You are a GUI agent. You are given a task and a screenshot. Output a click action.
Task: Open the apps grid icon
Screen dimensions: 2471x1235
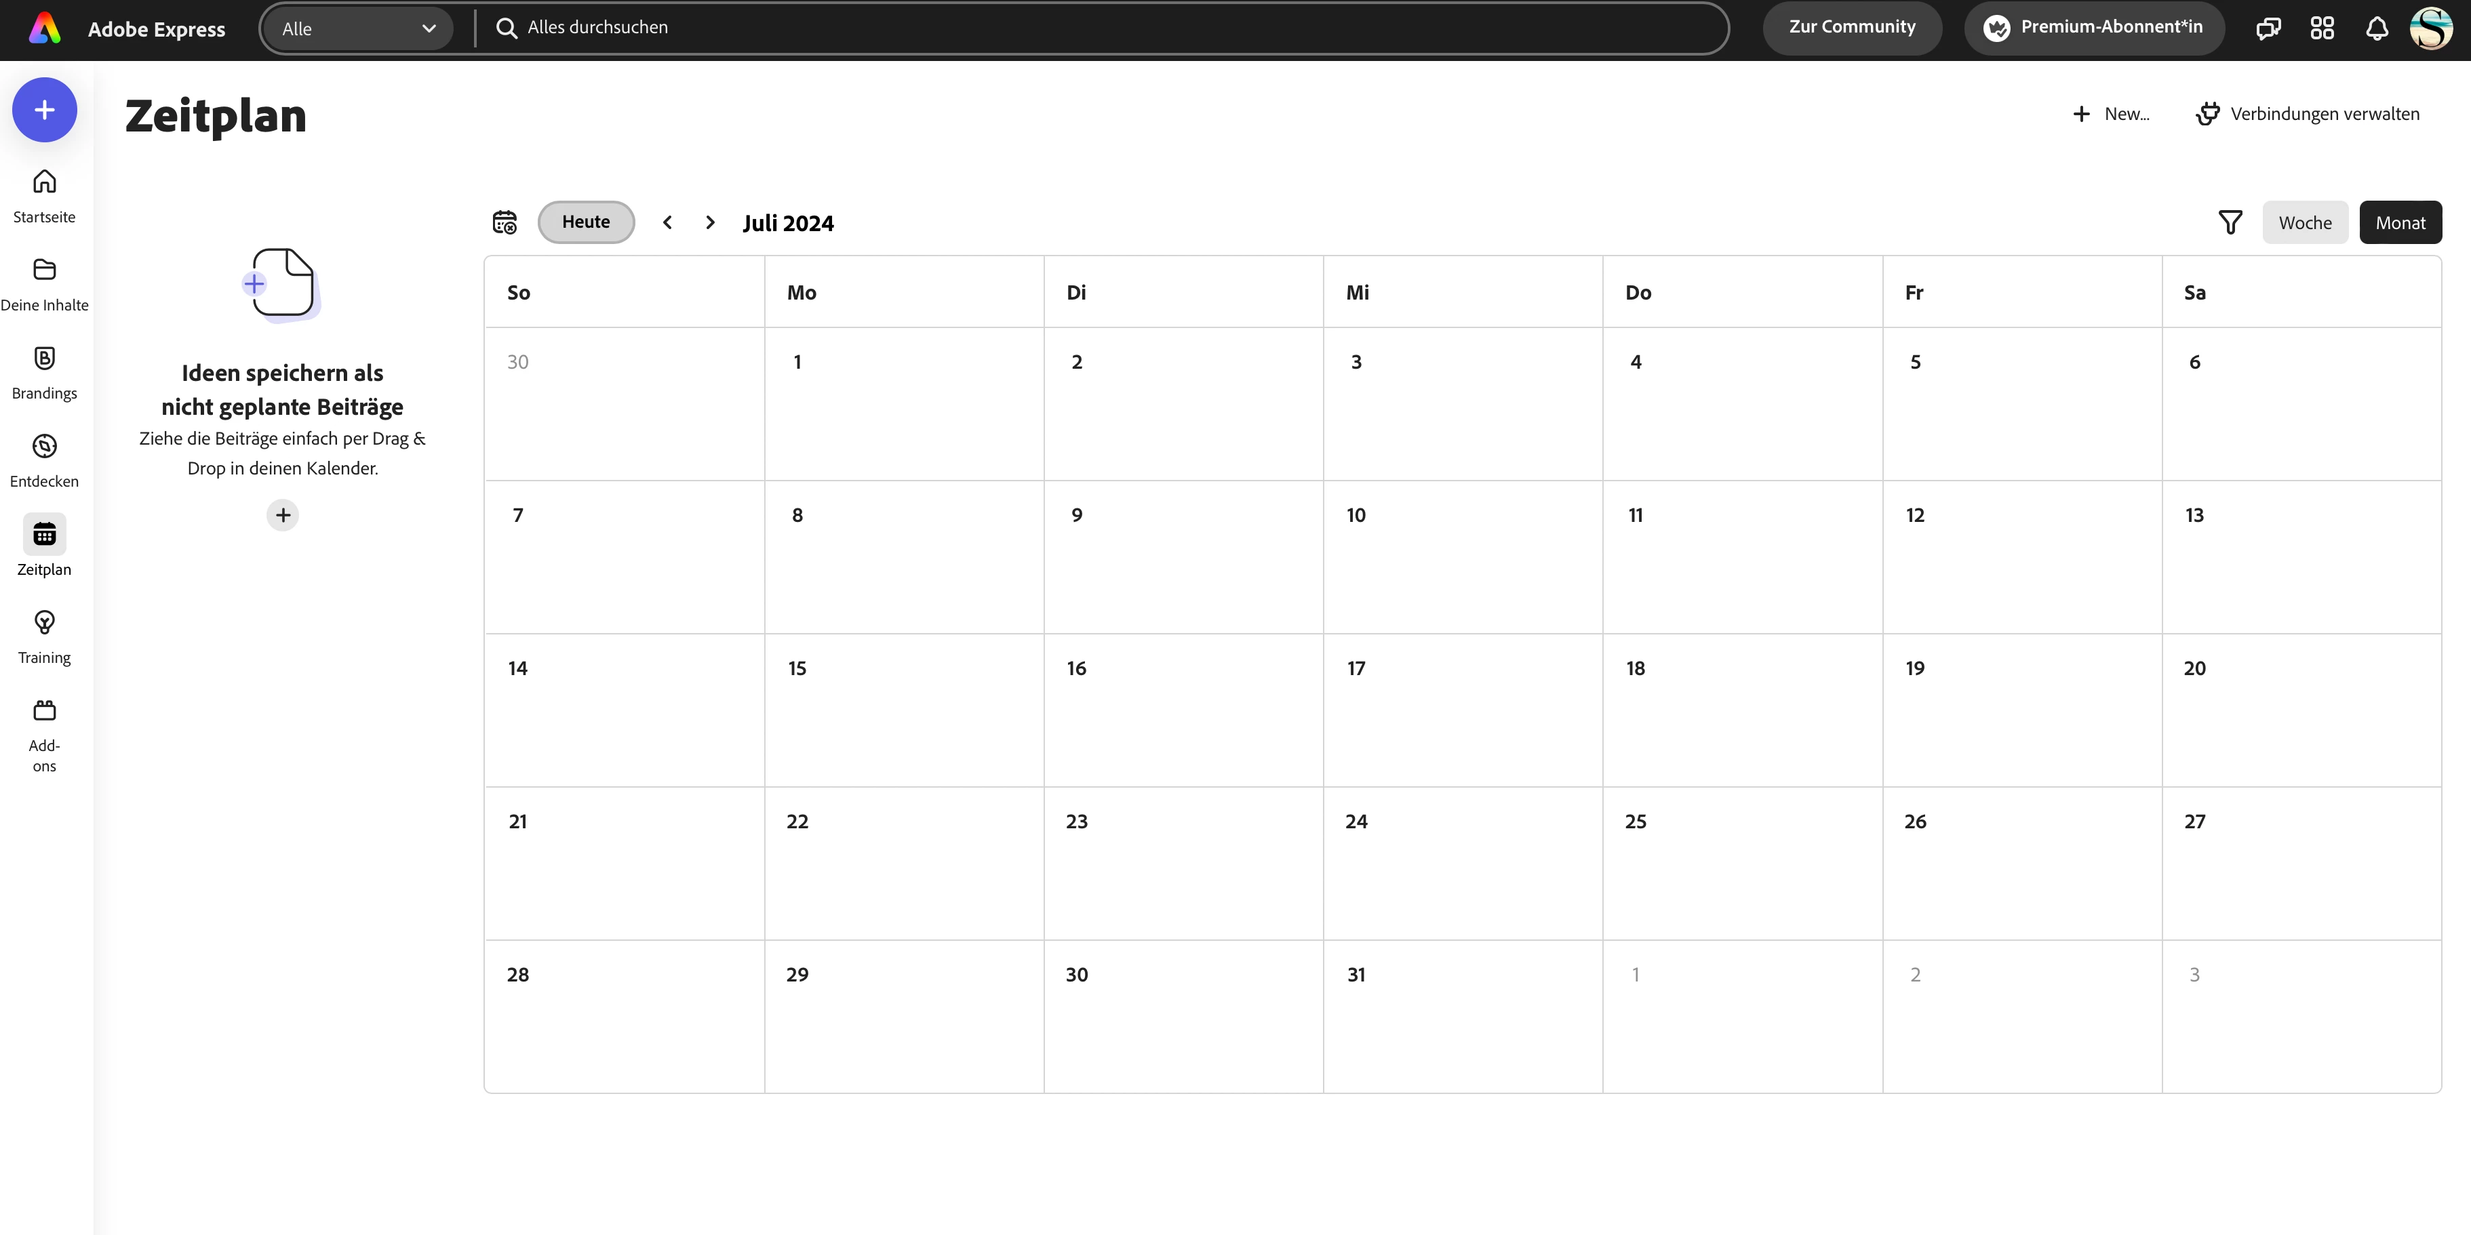tap(2321, 28)
